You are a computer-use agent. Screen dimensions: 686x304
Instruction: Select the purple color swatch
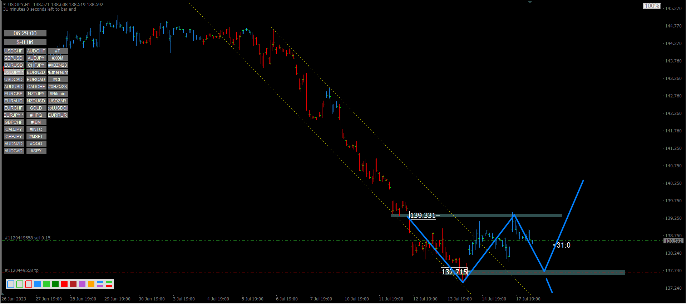coord(82,284)
